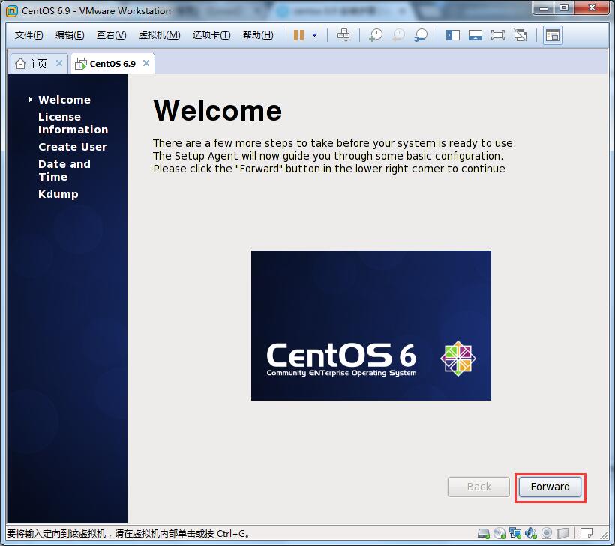Open the snapshot manager
The image size is (615, 546).
(421, 35)
